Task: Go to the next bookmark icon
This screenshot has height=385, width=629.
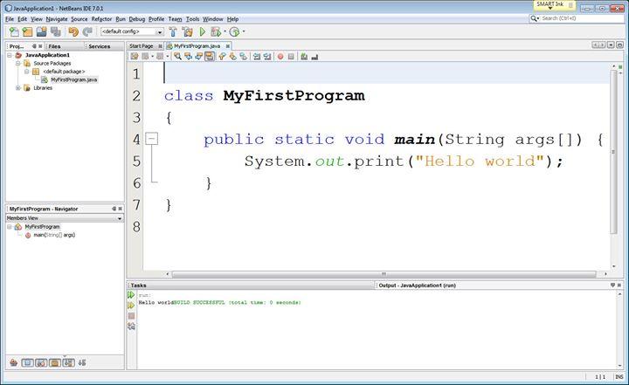Action: [x=232, y=57]
